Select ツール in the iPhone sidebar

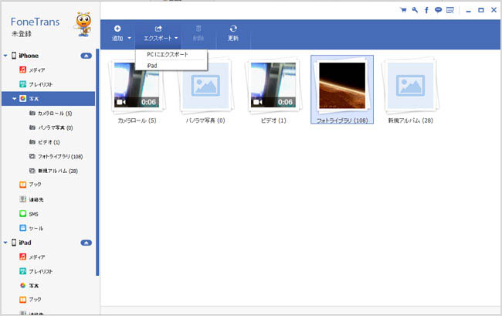point(35,228)
